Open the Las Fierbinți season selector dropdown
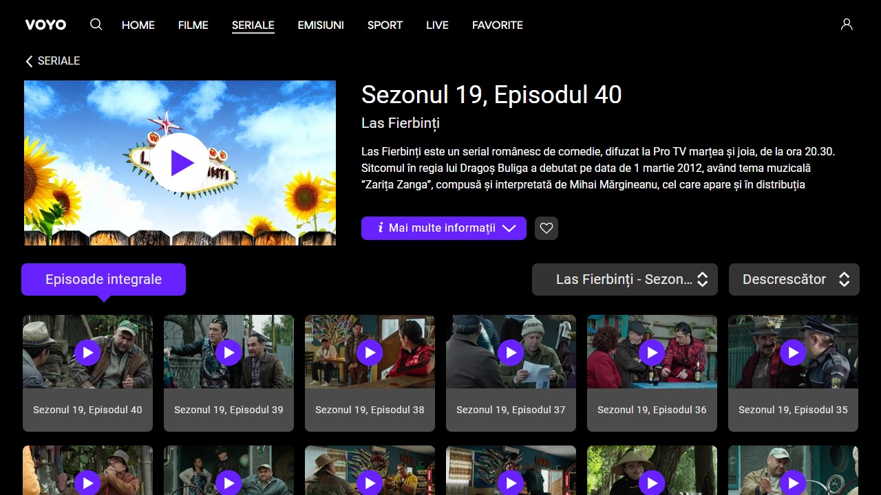Viewport: 881px width, 495px height. click(625, 280)
